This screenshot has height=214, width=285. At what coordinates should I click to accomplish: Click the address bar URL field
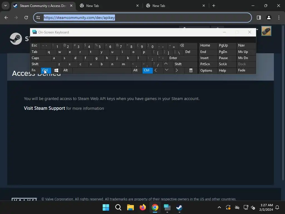click(x=142, y=18)
